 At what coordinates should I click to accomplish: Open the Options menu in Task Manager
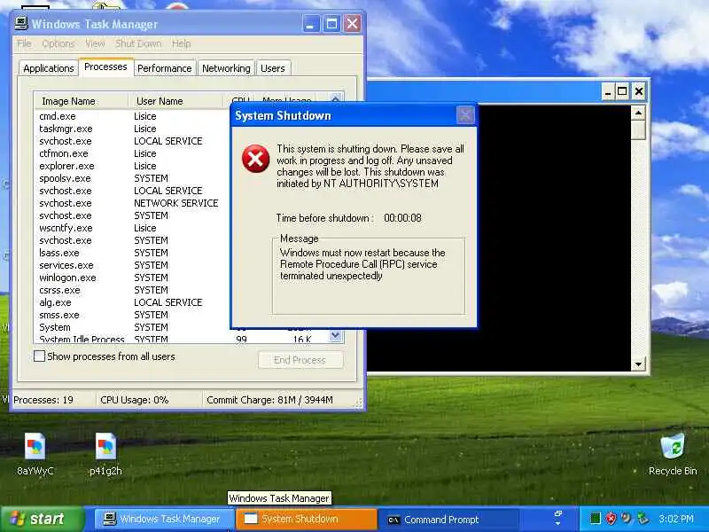58,43
